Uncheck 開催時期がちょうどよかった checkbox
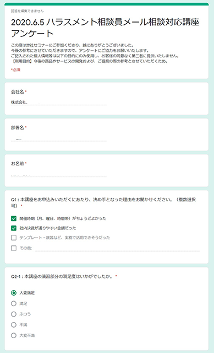The height and width of the screenshot is (353, 214). pyautogui.click(x=14, y=218)
